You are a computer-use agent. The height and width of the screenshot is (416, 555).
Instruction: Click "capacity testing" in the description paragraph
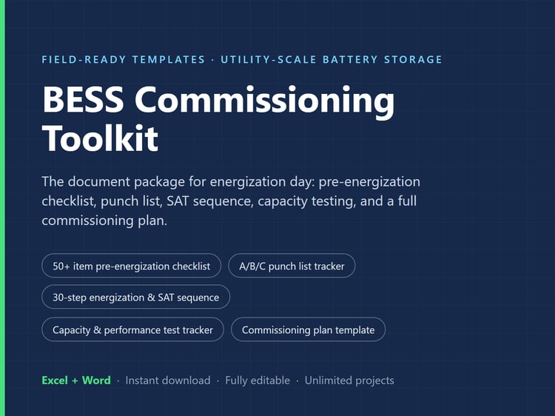pos(306,201)
